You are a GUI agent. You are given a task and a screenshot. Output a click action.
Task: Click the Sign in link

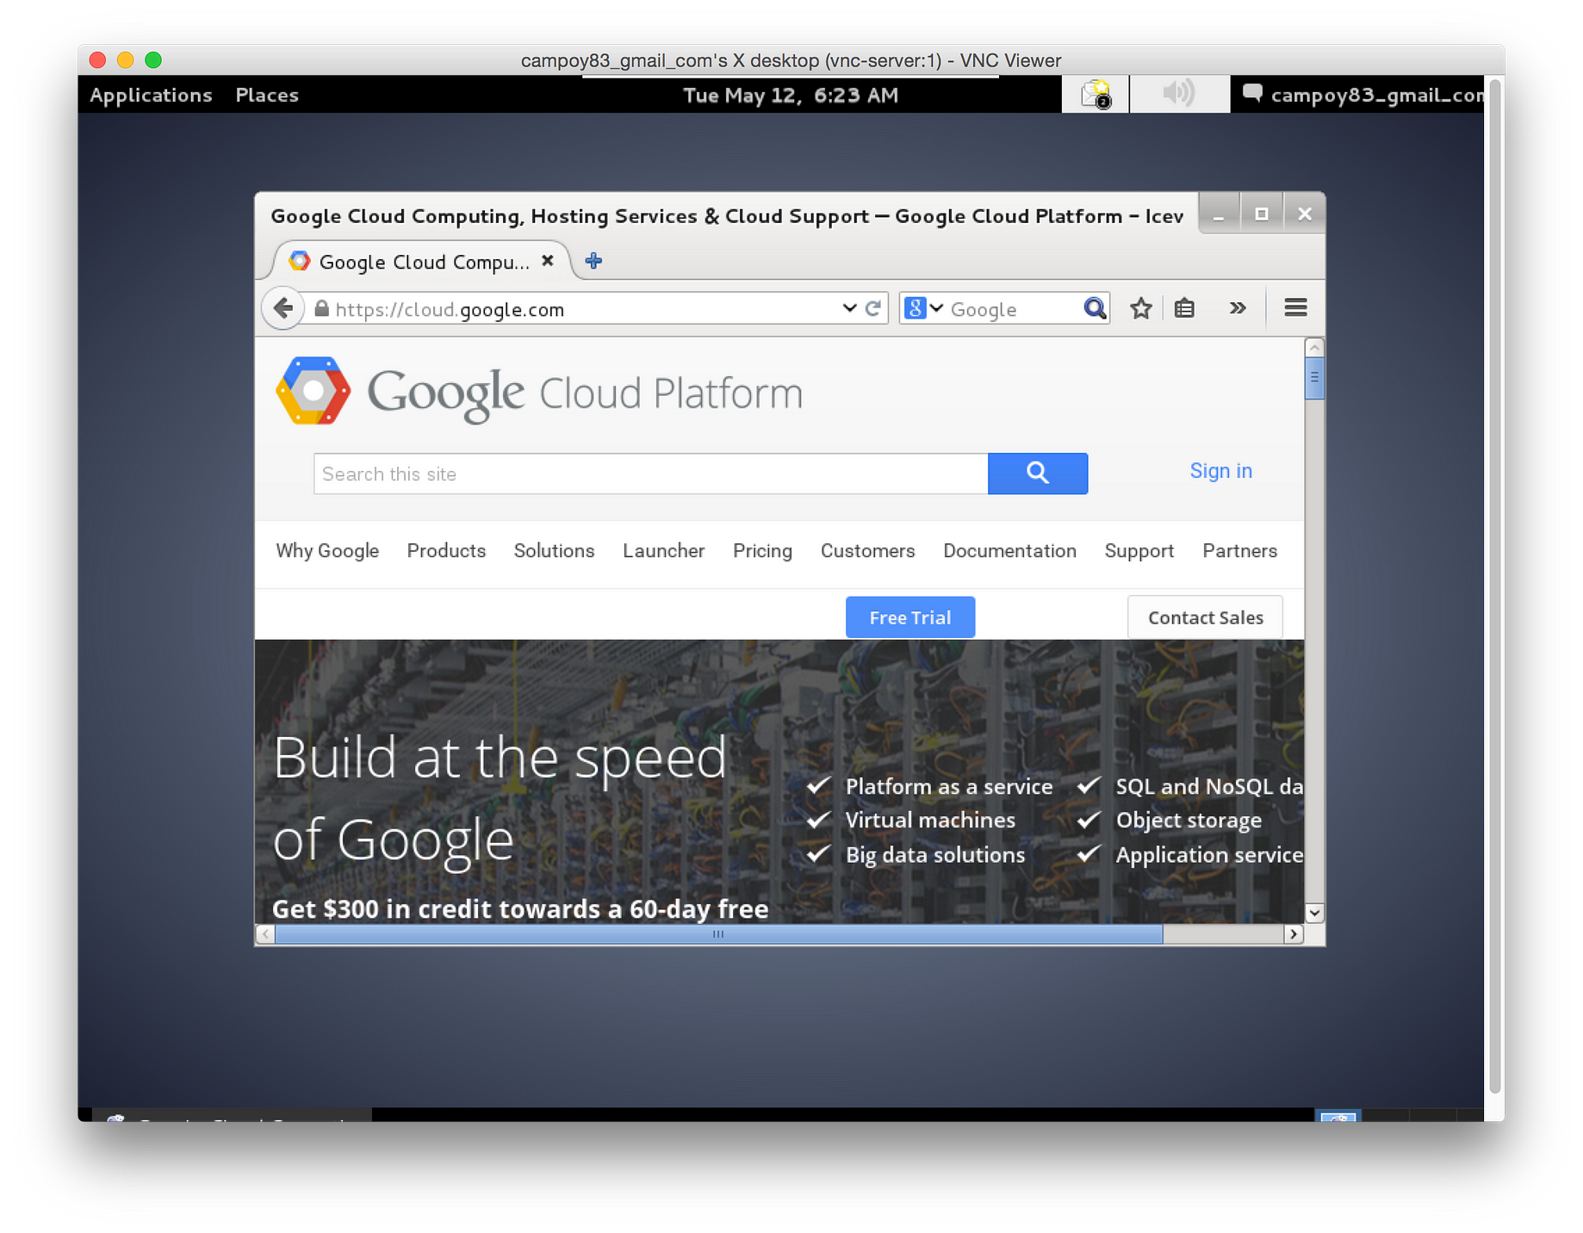tap(1220, 471)
